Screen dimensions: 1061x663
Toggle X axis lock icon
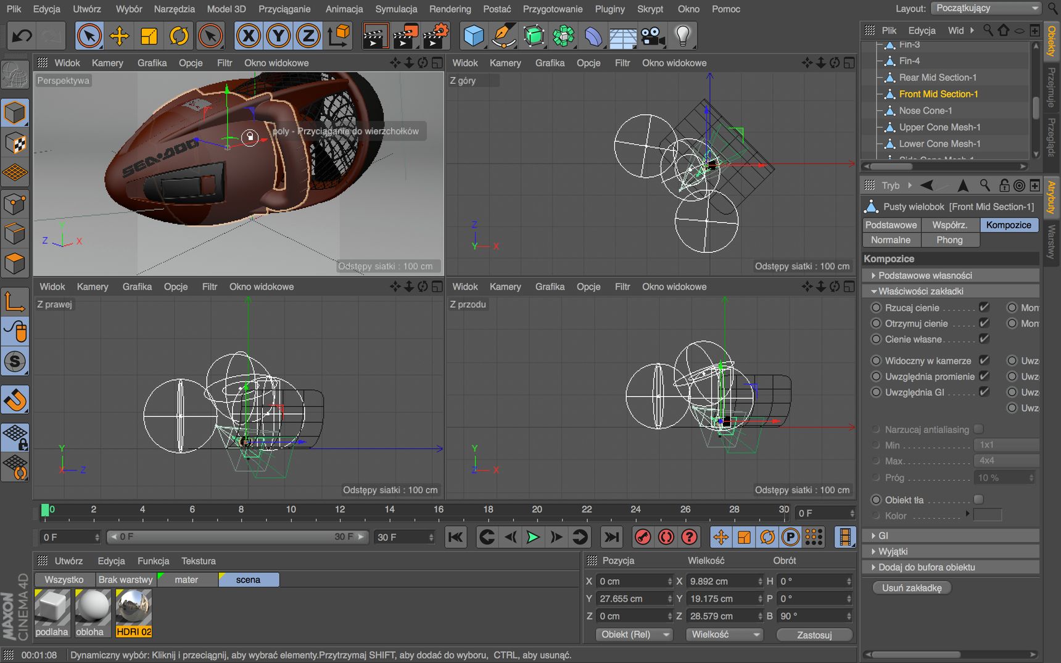249,36
